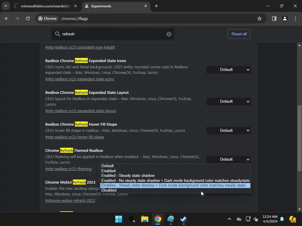Click the forward navigation arrow
Image resolution: width=302 pixels, height=226 pixels.
[17, 19]
